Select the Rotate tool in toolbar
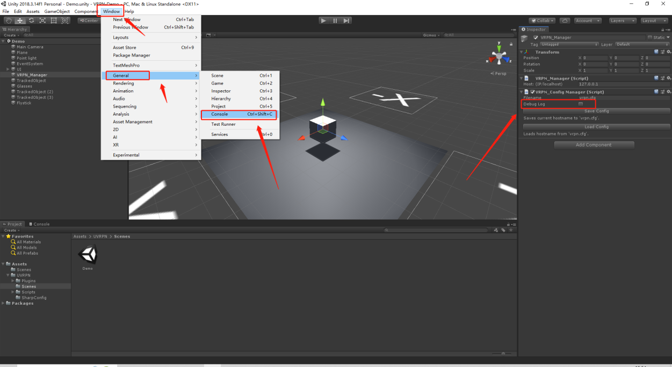The height and width of the screenshot is (367, 672). [31, 20]
